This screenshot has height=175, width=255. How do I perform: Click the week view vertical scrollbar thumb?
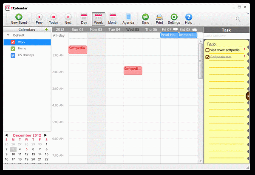click(x=201, y=61)
